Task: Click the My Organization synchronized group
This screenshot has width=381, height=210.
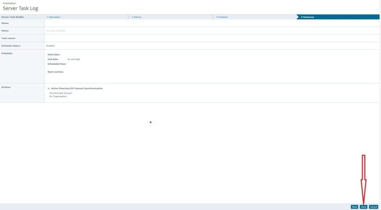Action: pos(58,96)
